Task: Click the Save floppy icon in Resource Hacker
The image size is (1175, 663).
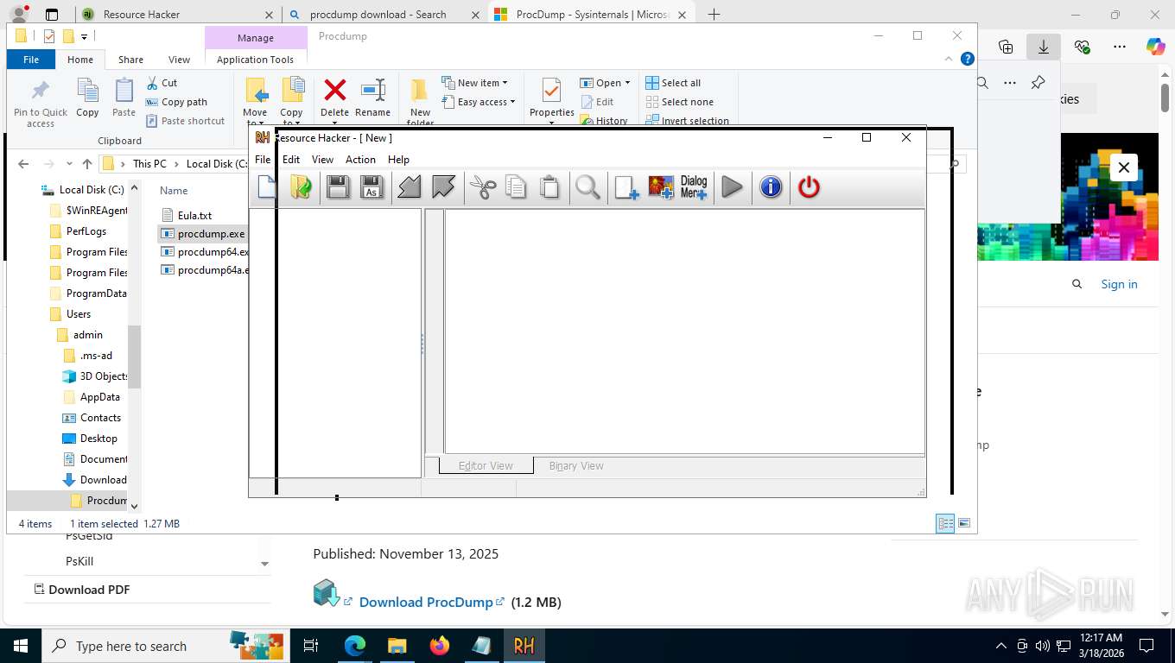Action: (338, 187)
